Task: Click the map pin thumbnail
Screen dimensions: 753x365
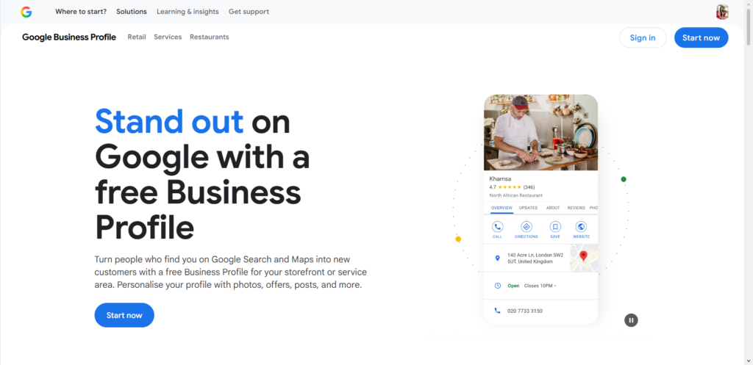Action: pyautogui.click(x=584, y=258)
